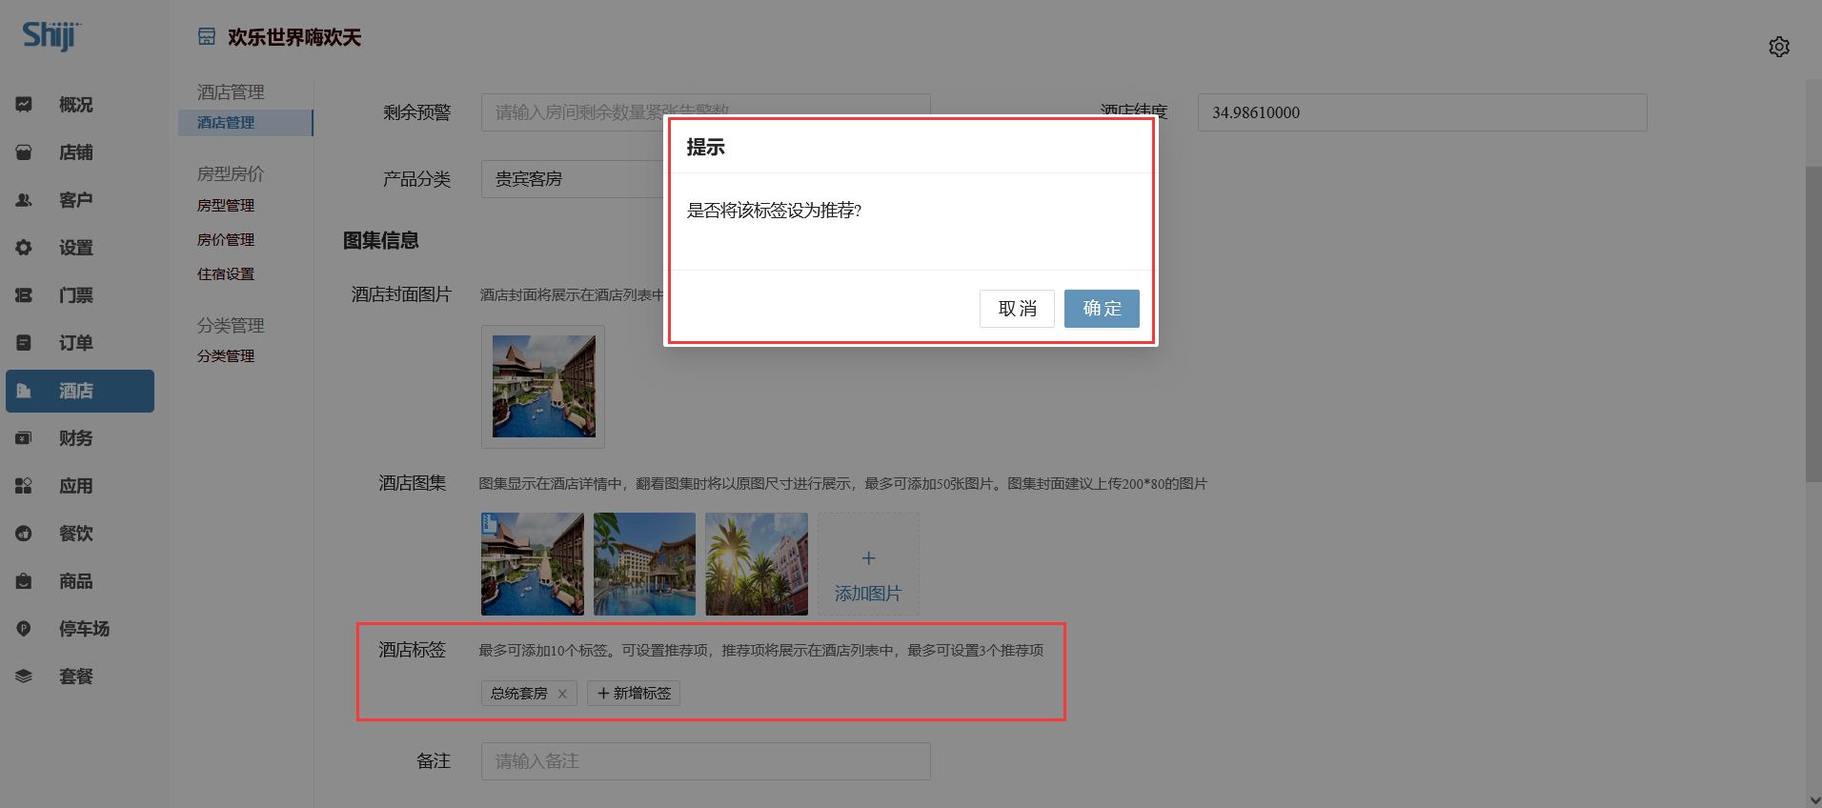The image size is (1822, 808).
Task: Open the 产品分类 dropdown showing 贵宾客房
Action: coord(572,179)
